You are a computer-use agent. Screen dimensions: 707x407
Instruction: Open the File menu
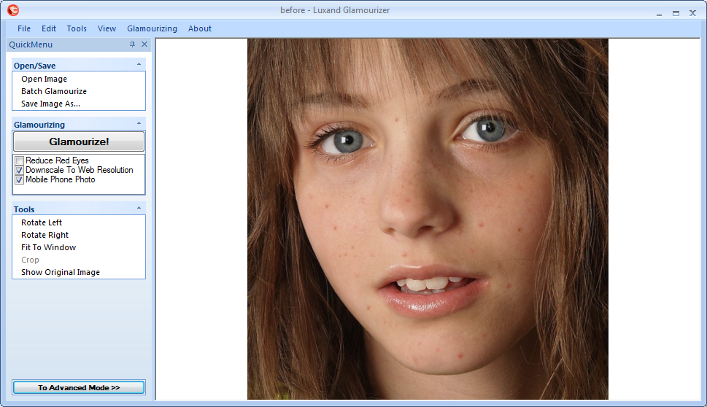pyautogui.click(x=24, y=28)
